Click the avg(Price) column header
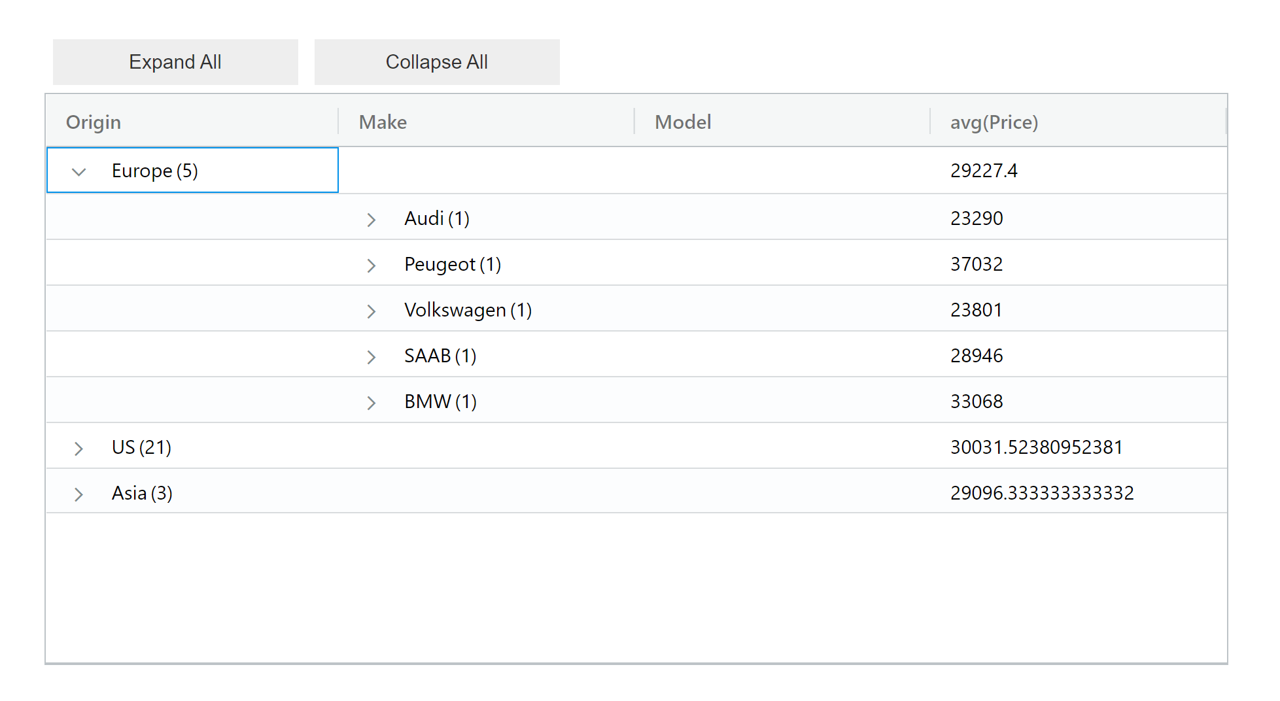1280x701 pixels. [995, 122]
